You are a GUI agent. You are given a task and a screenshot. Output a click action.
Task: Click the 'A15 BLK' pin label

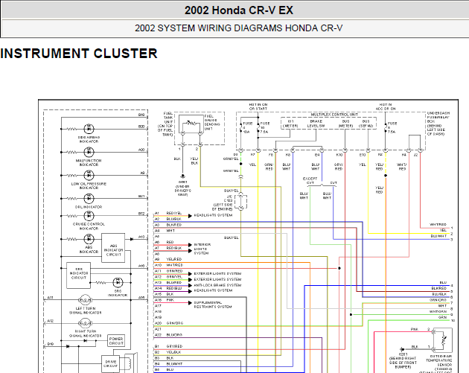165,294
